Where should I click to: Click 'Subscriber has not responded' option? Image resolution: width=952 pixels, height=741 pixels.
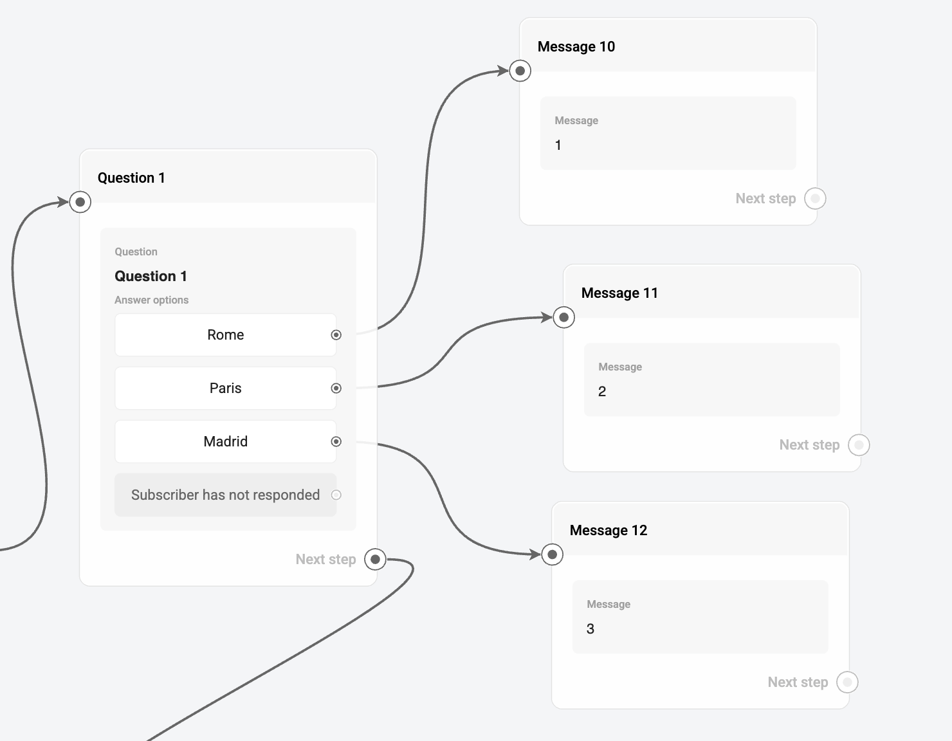click(225, 495)
